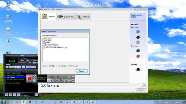
Task: Toggle recorder microphone capture
Action: point(53,80)
